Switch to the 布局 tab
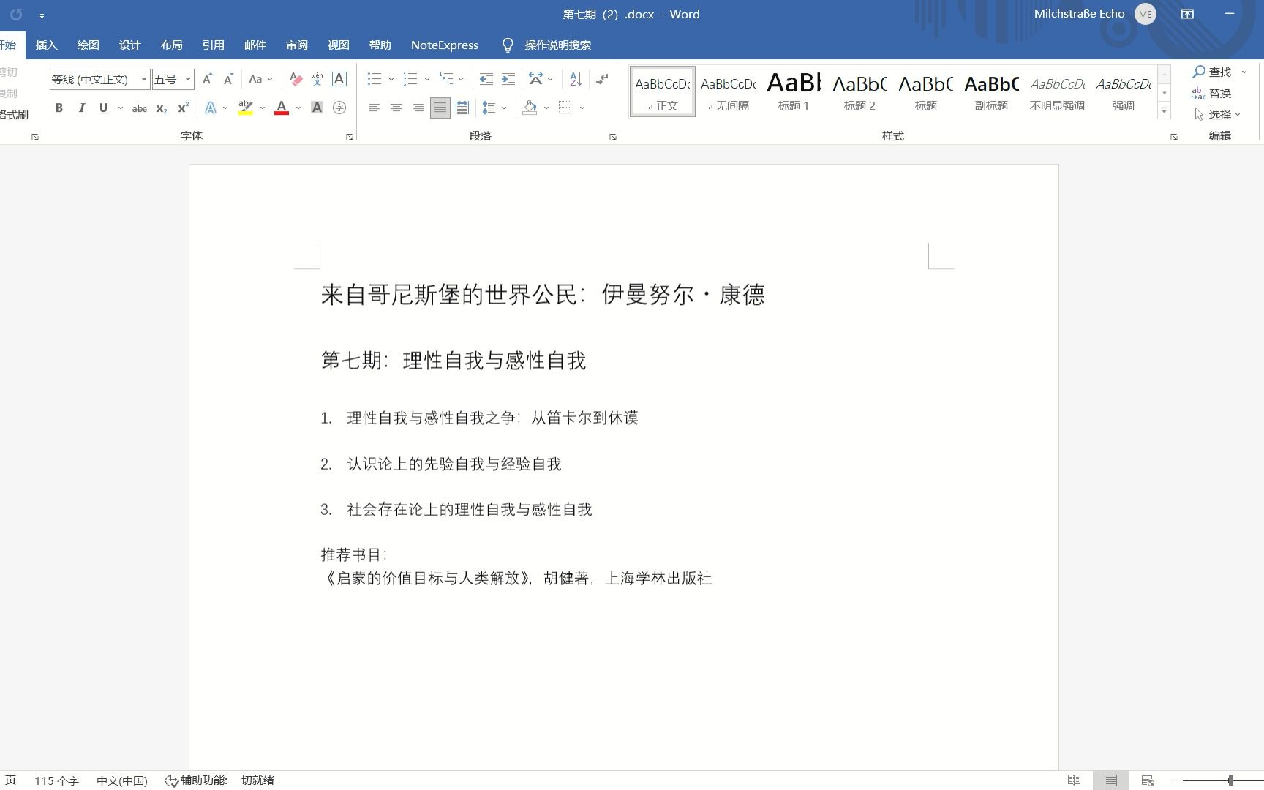 (171, 45)
